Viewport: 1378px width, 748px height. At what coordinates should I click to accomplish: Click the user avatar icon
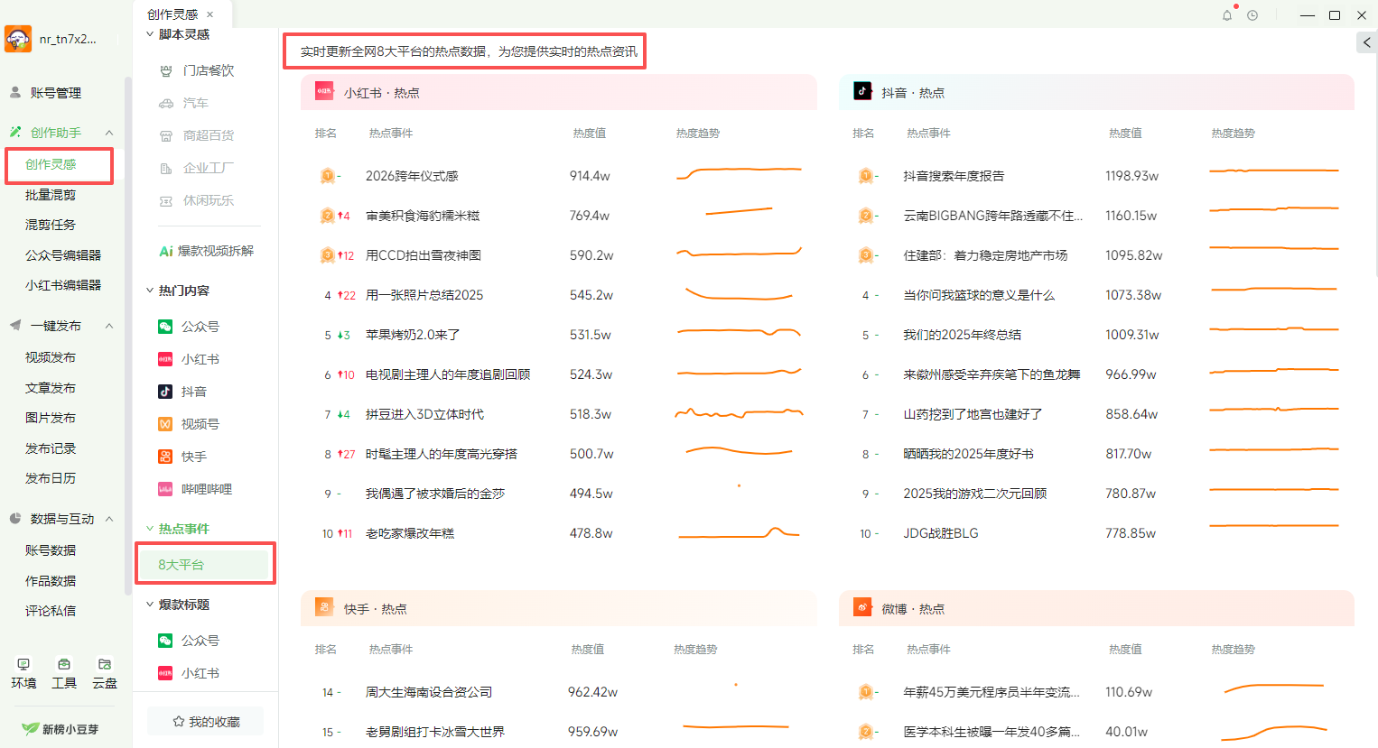click(18, 39)
